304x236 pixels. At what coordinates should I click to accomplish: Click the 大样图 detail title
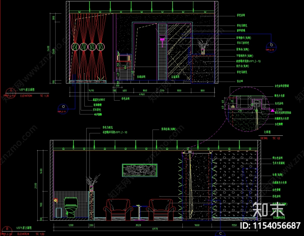pos(267,132)
